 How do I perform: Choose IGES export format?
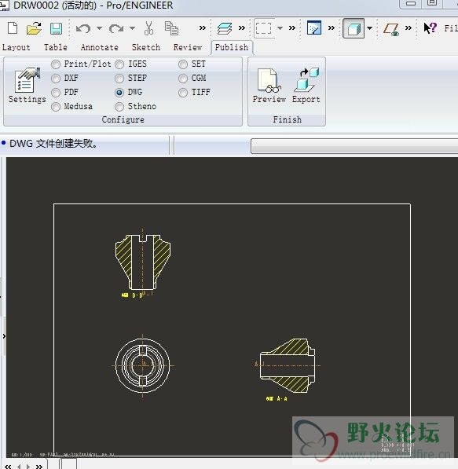[119, 64]
